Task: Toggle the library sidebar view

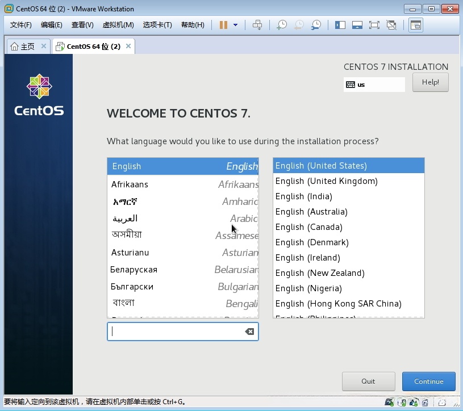Action: 340,25
